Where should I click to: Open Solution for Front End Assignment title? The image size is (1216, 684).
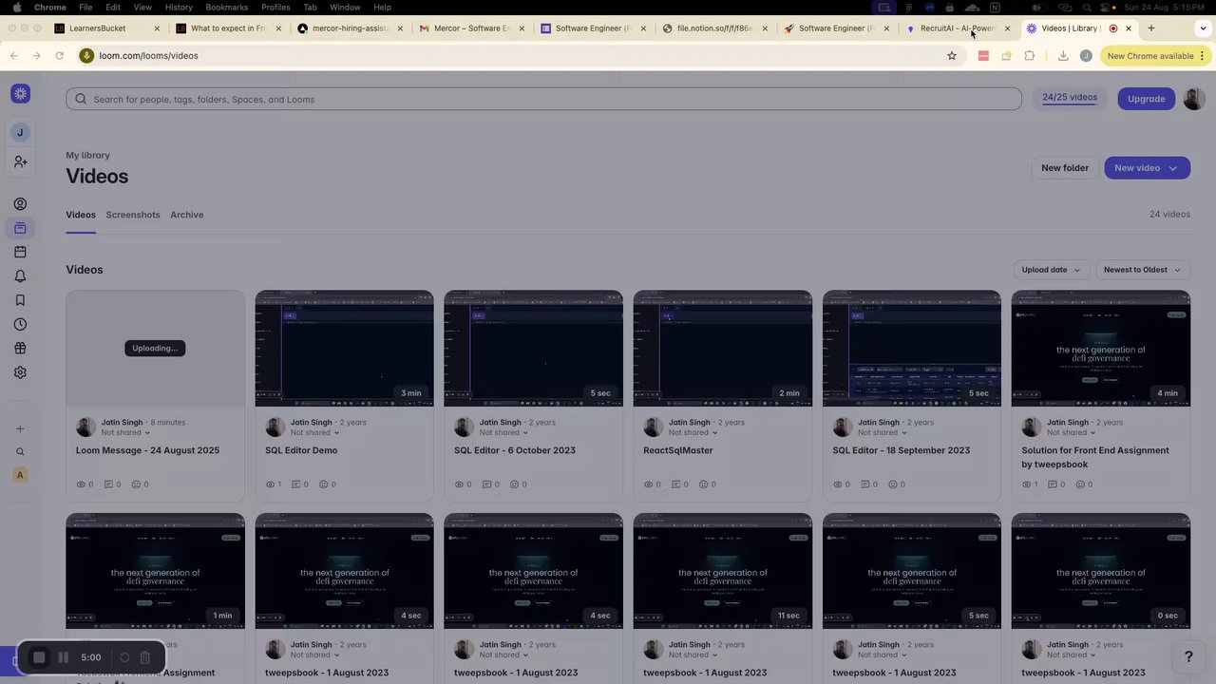click(1095, 457)
